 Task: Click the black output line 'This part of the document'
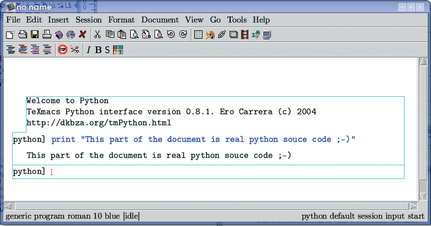coord(158,155)
